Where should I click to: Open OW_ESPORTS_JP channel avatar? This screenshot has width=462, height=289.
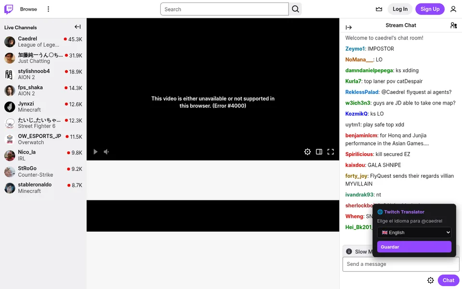[10, 139]
